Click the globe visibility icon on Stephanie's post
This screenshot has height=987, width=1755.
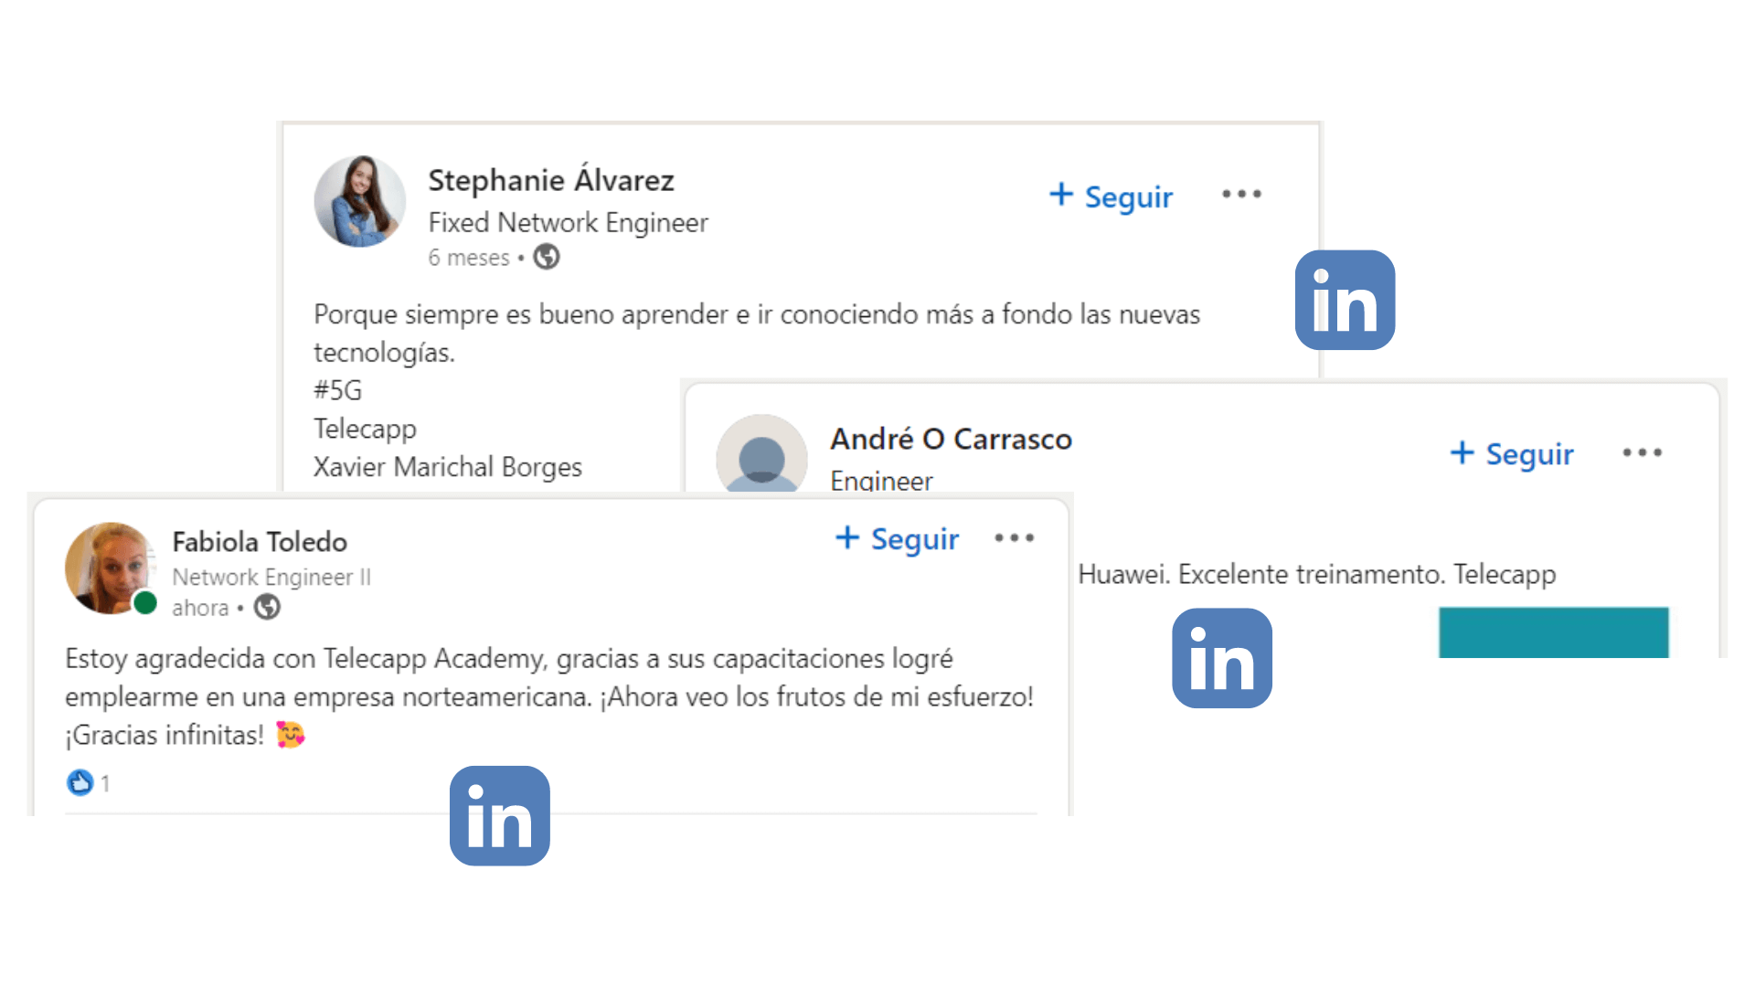tap(546, 257)
